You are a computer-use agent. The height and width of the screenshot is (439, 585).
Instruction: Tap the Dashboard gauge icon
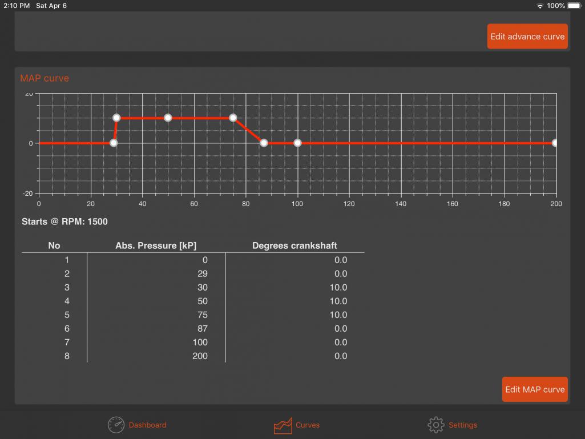point(116,425)
